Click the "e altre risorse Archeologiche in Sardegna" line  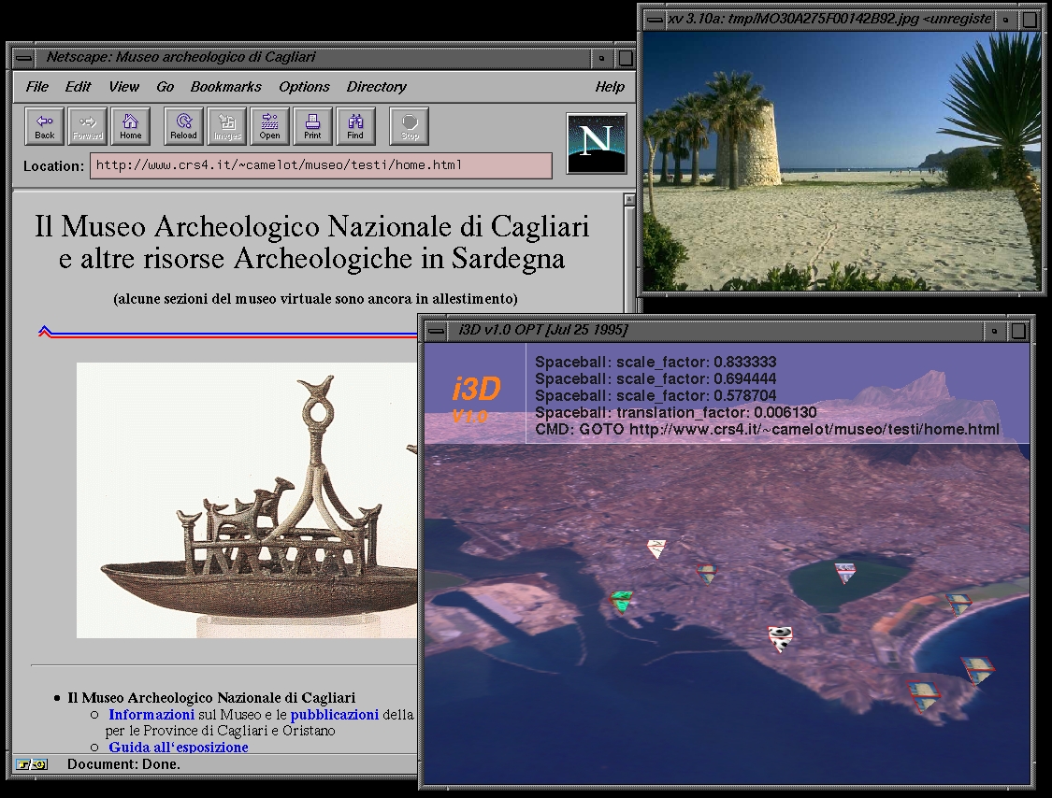(x=312, y=259)
